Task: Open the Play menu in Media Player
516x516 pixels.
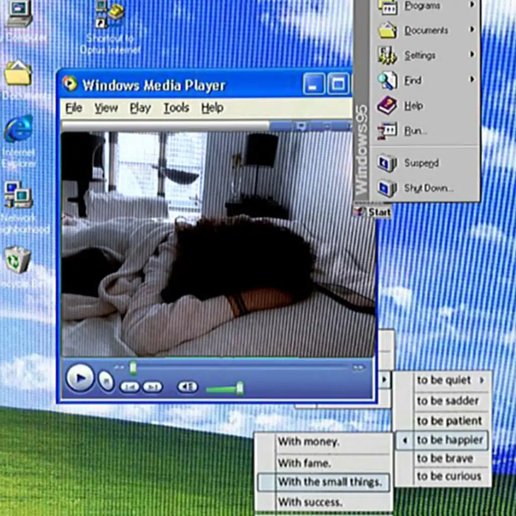Action: click(x=140, y=108)
